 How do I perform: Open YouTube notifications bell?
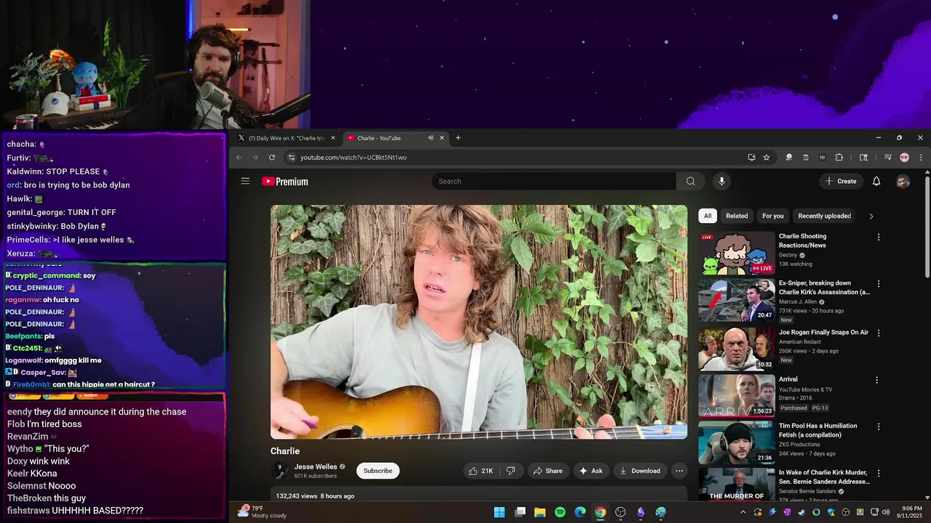(x=876, y=181)
